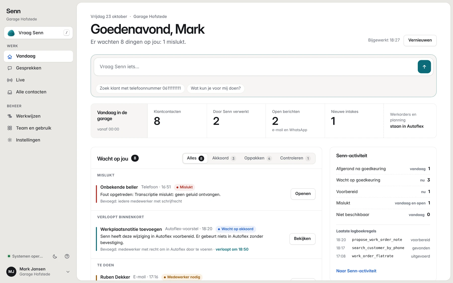Switch to the Akkoord filter tab
Screen dimensions: 453x283
[224, 158]
